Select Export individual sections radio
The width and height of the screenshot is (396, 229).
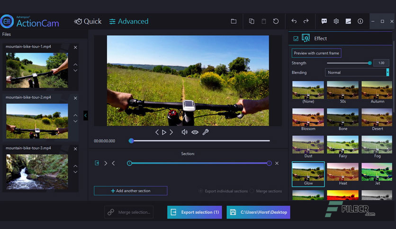[200, 191]
